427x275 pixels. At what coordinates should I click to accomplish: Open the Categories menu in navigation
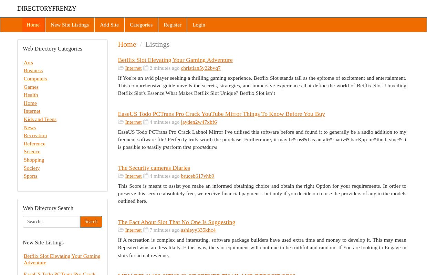click(x=141, y=25)
